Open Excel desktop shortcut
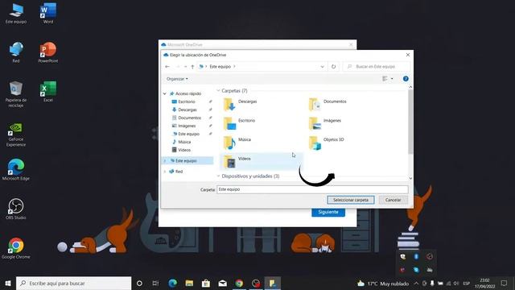This screenshot has height=290, width=515. point(48,91)
